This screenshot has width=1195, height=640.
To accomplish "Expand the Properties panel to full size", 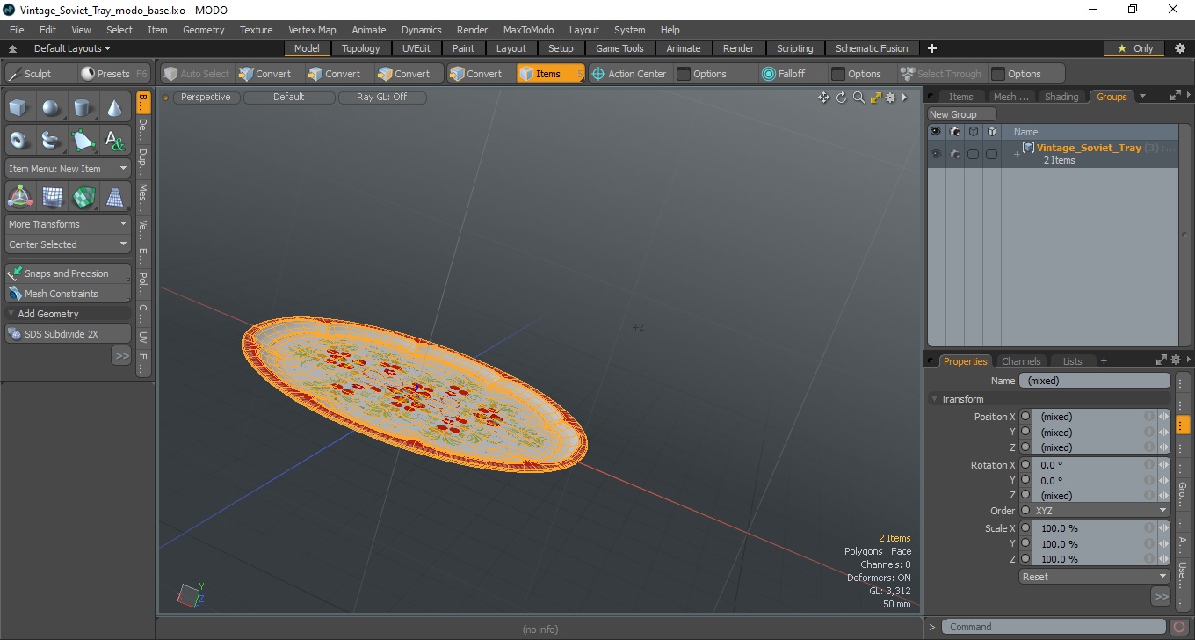I will coord(1161,360).
